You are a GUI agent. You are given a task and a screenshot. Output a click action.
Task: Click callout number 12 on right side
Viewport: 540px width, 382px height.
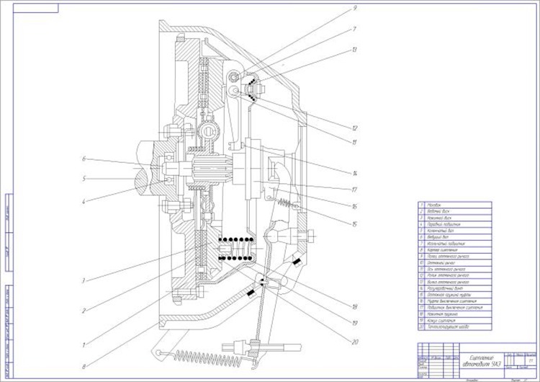click(354, 128)
